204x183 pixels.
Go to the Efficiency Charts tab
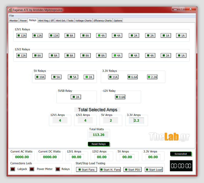[103, 21]
